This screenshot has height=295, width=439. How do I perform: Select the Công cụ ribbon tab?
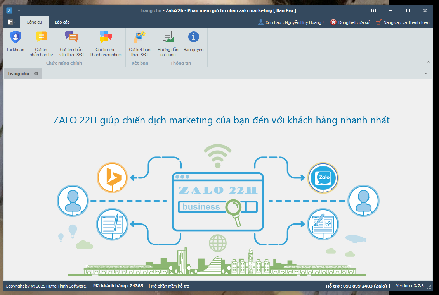(x=34, y=22)
